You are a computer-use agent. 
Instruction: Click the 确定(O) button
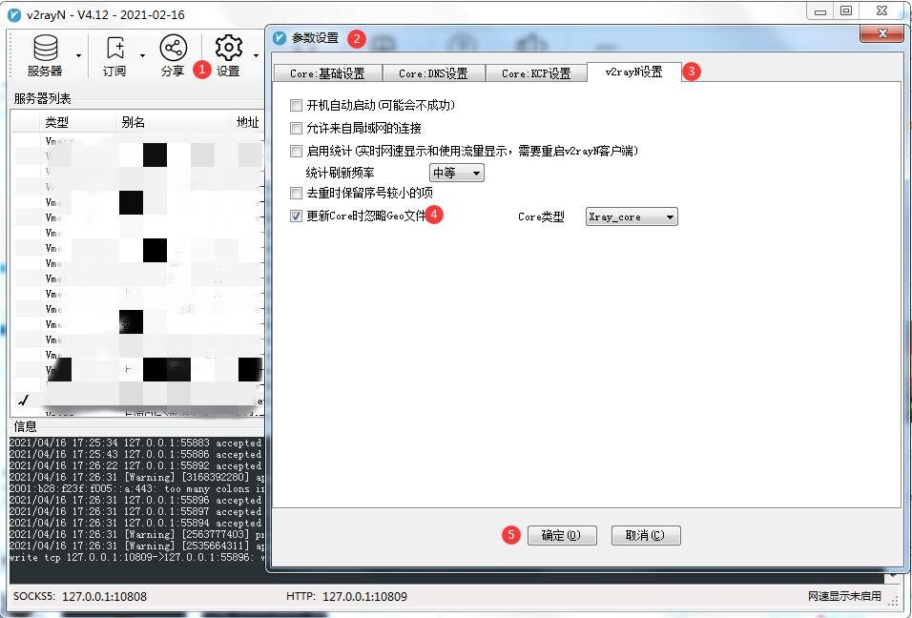pyautogui.click(x=562, y=535)
